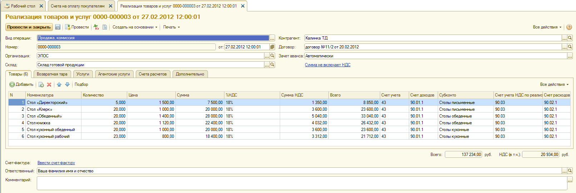Click ellipsis select button for Ответственный
This screenshot has height=193, width=576.
point(565,171)
